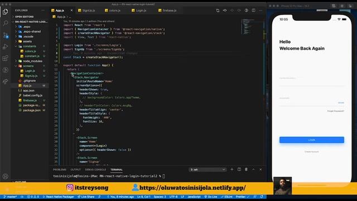The height and width of the screenshot is (201, 357).
Task: Open Login.js under screens folder
Action: pos(30,71)
